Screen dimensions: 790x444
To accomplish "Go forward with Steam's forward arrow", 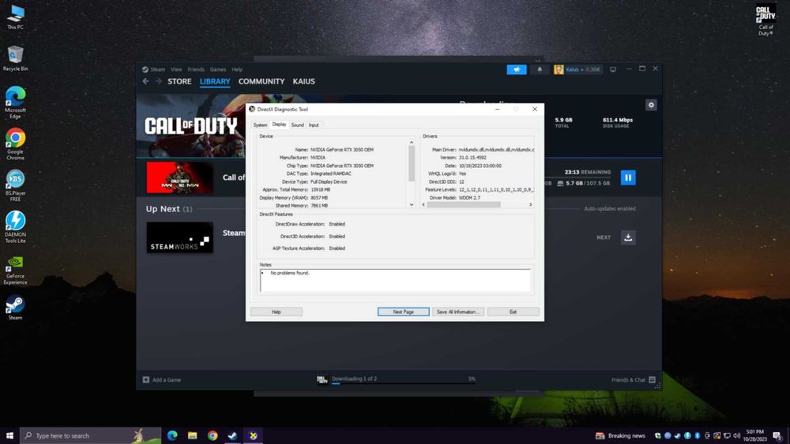I will (158, 81).
